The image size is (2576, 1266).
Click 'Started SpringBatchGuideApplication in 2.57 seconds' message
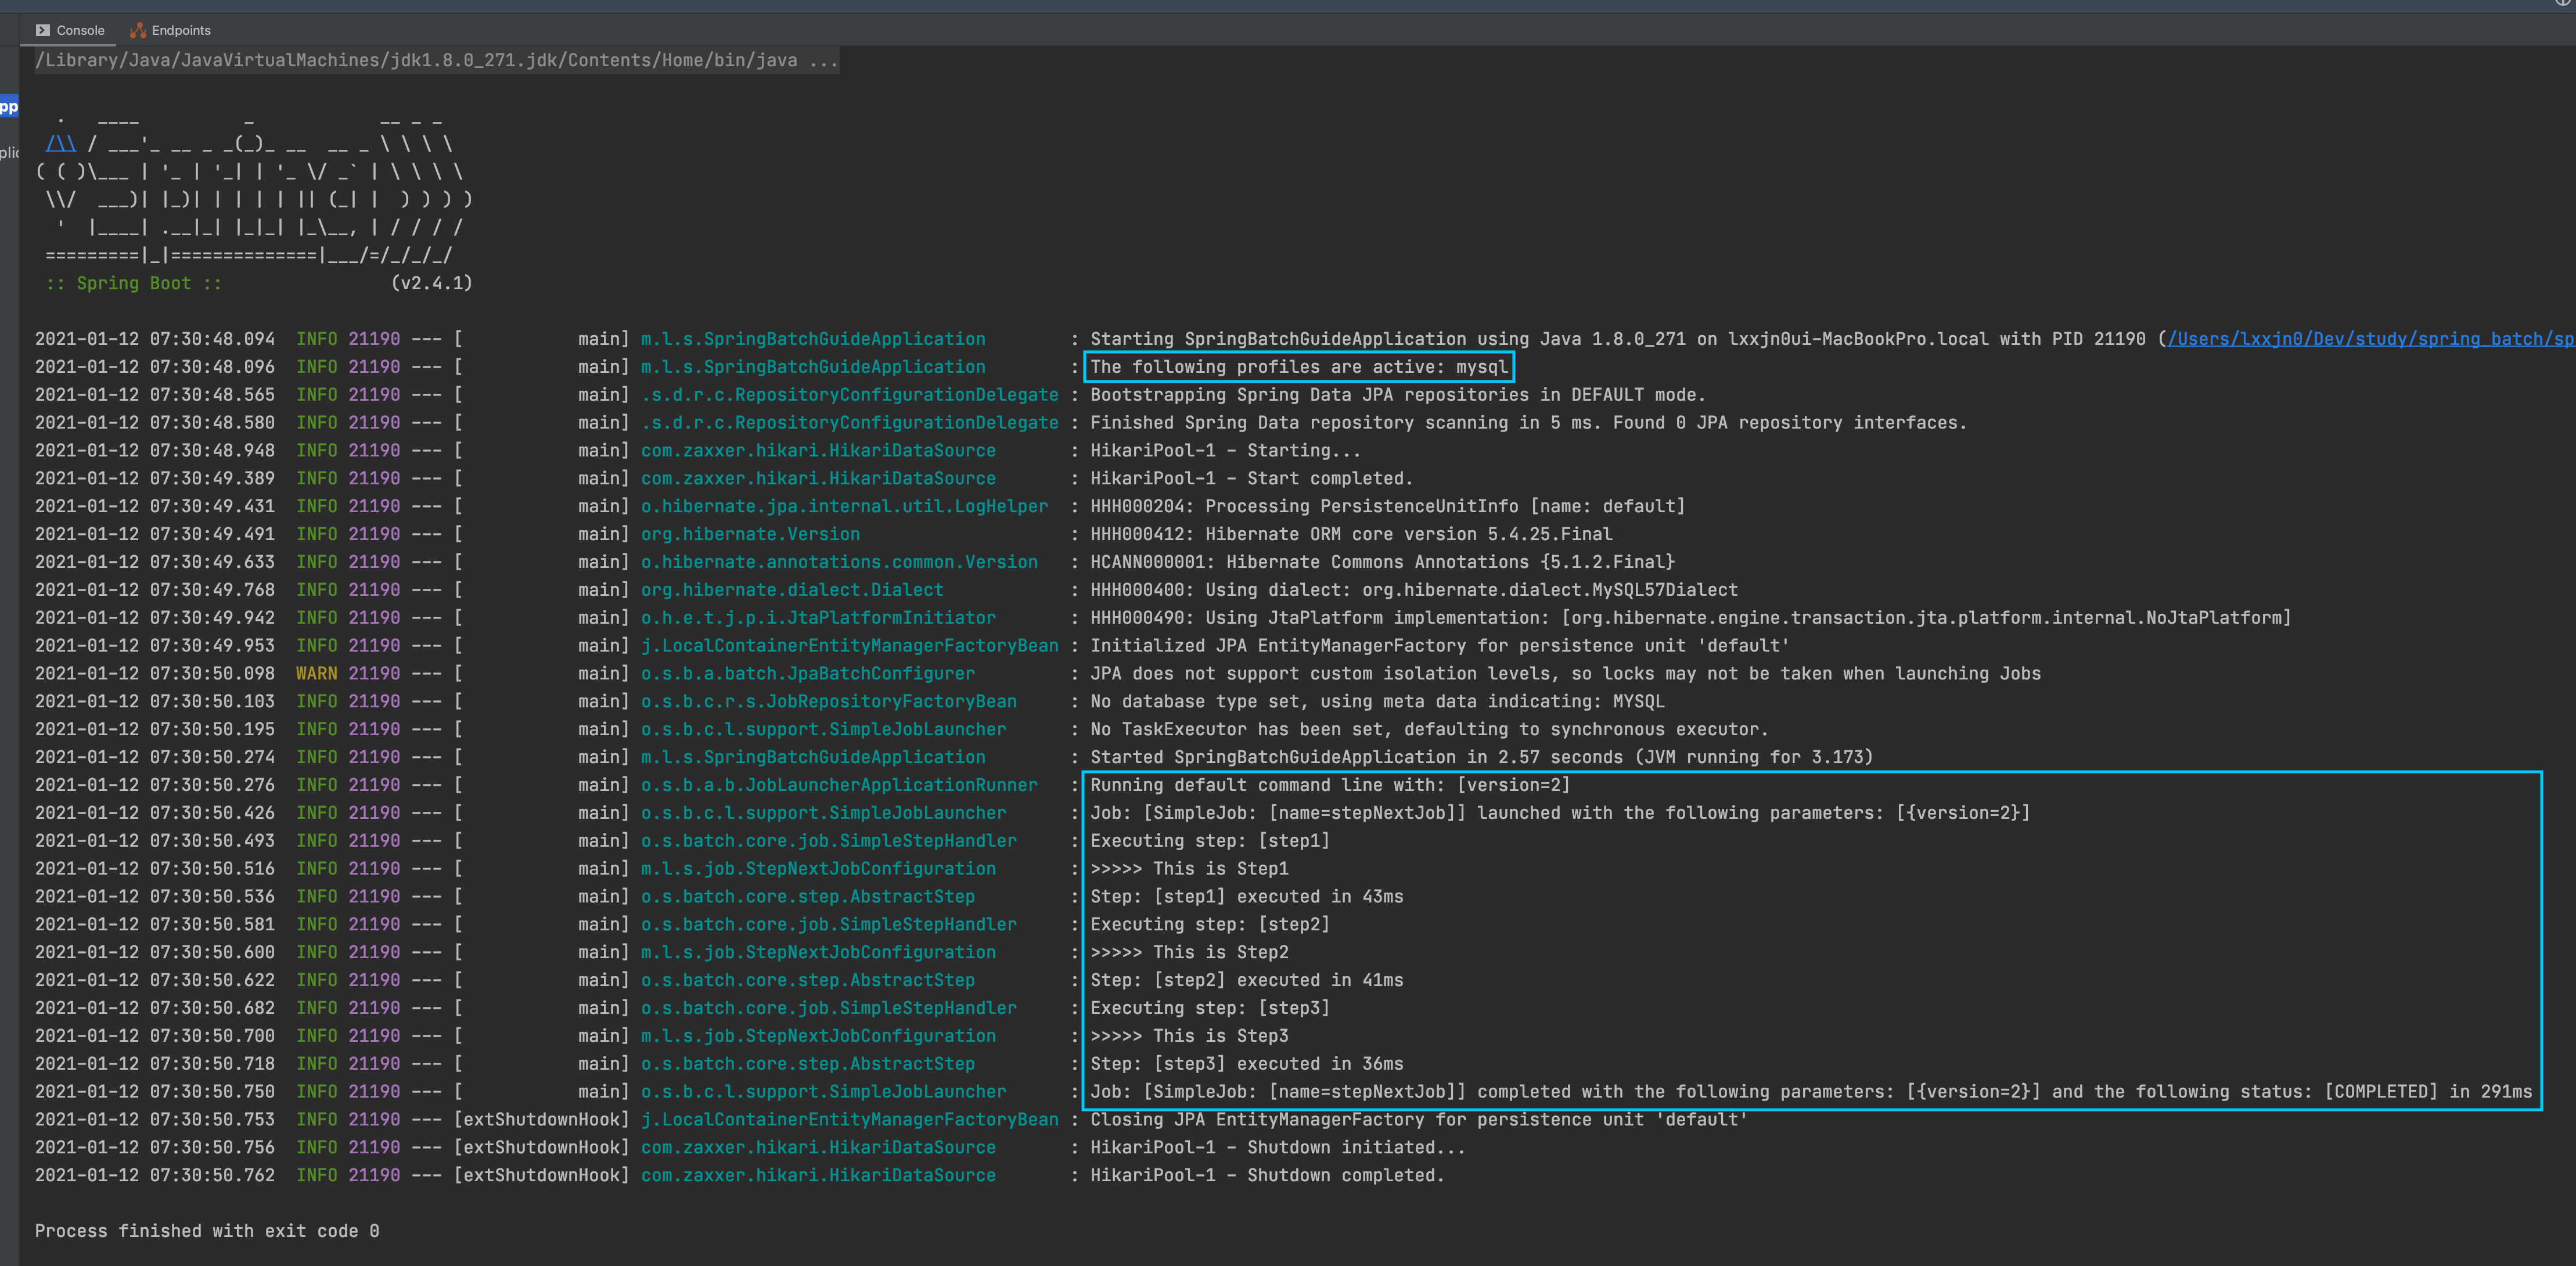coord(1481,758)
